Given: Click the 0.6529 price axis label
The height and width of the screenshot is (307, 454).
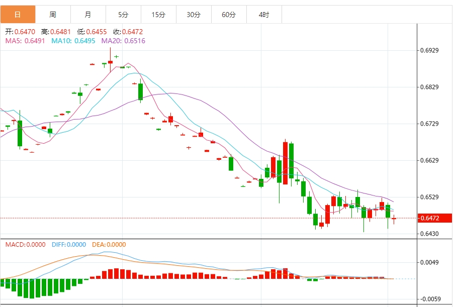Looking at the screenshot, I should point(429,197).
